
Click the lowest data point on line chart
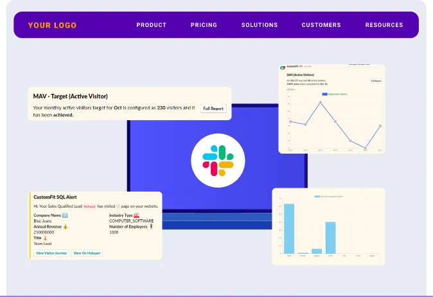pyautogui.click(x=366, y=148)
